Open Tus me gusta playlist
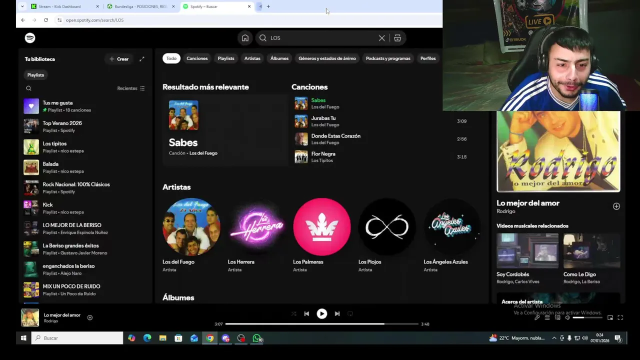 (x=85, y=106)
